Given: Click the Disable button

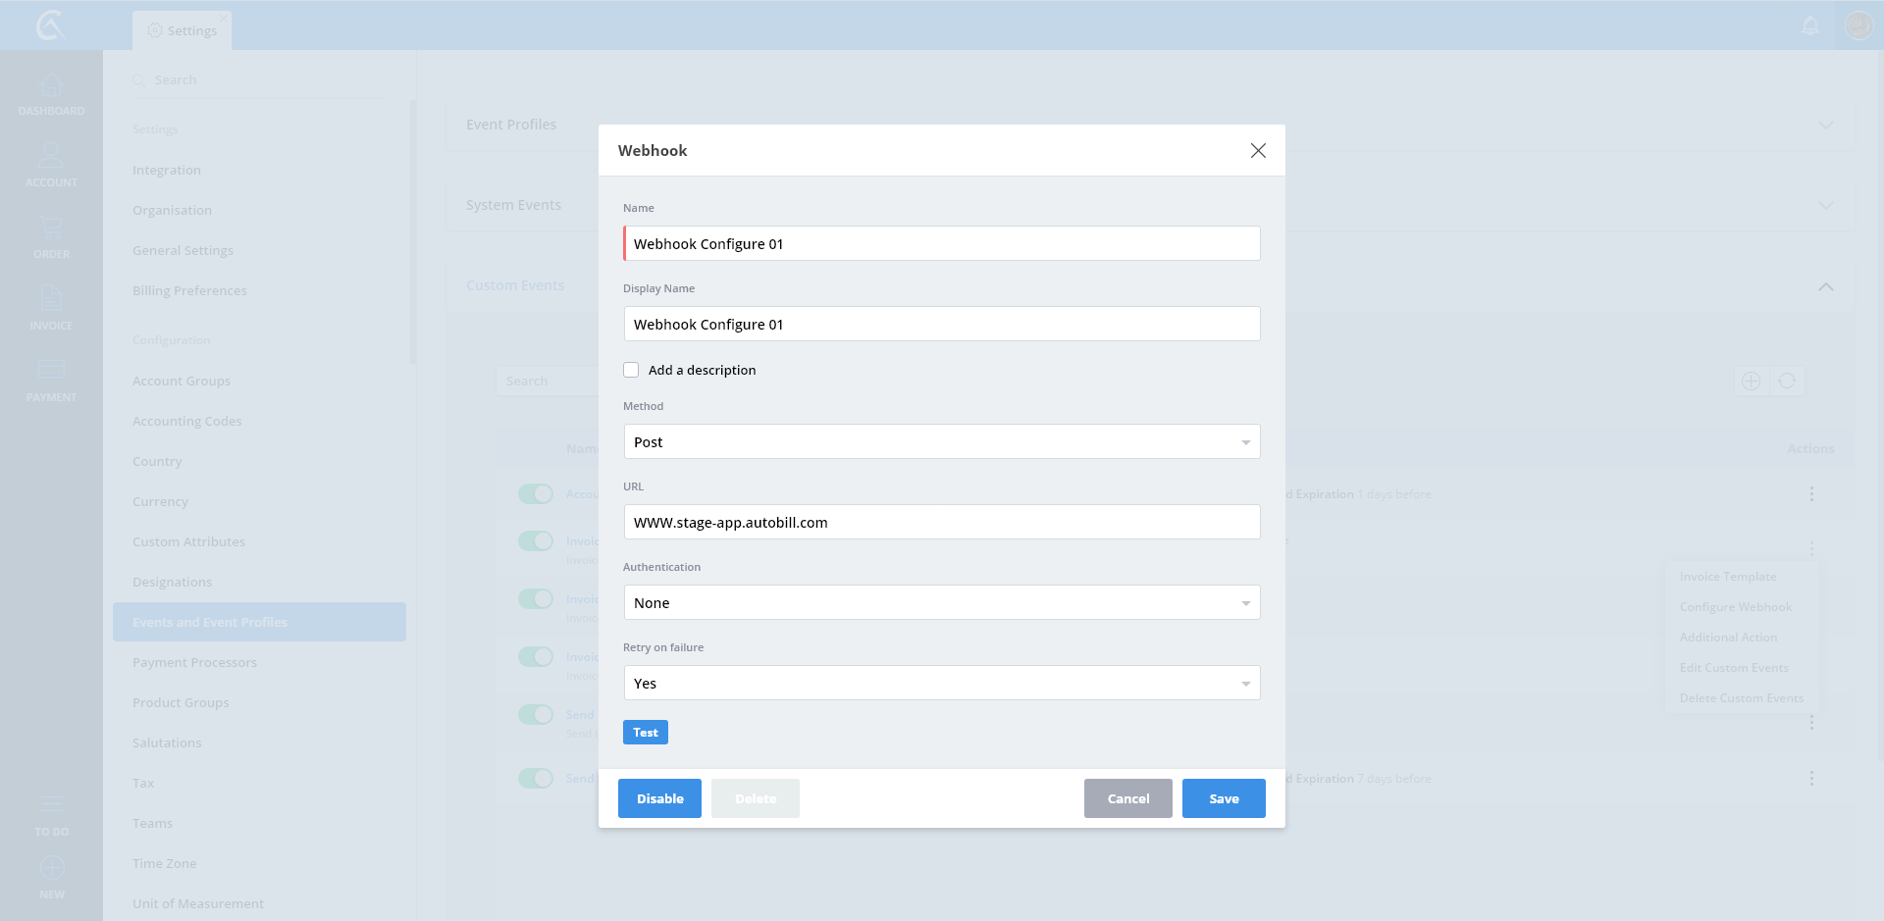Looking at the screenshot, I should pyautogui.click(x=659, y=798).
